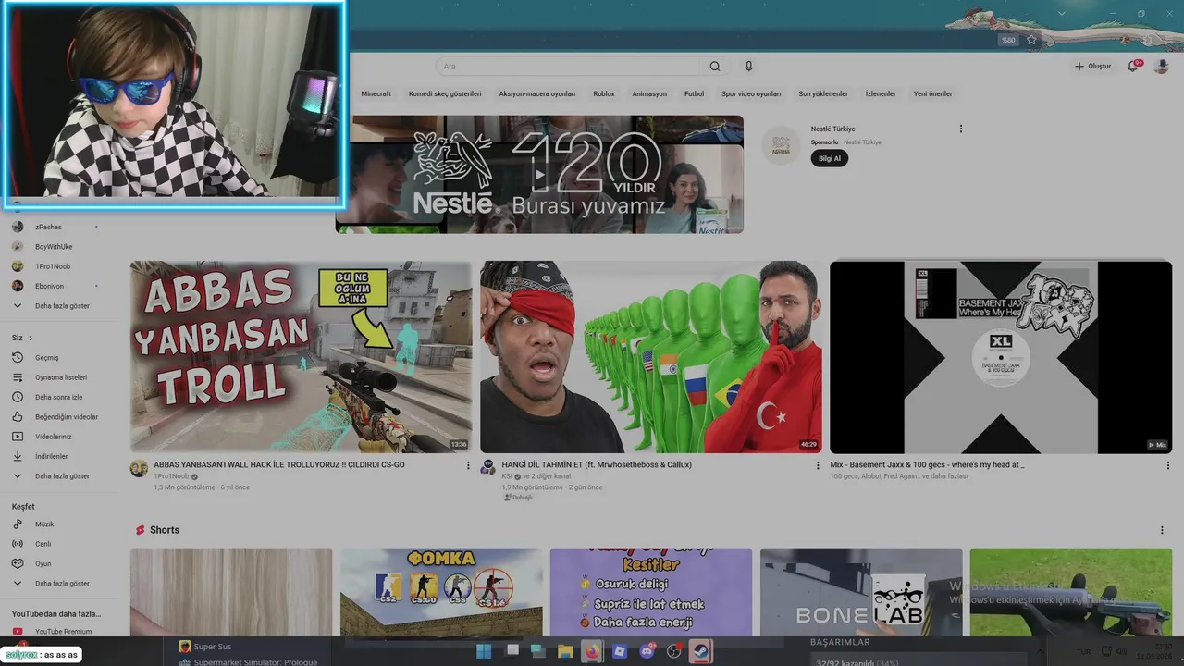Viewport: 1184px width, 666px height.
Task: Filter by İzlenenler chip
Action: [x=881, y=93]
